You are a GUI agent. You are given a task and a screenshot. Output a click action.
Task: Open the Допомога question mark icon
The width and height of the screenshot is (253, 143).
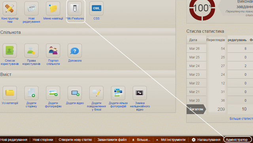pyautogui.click(x=75, y=51)
